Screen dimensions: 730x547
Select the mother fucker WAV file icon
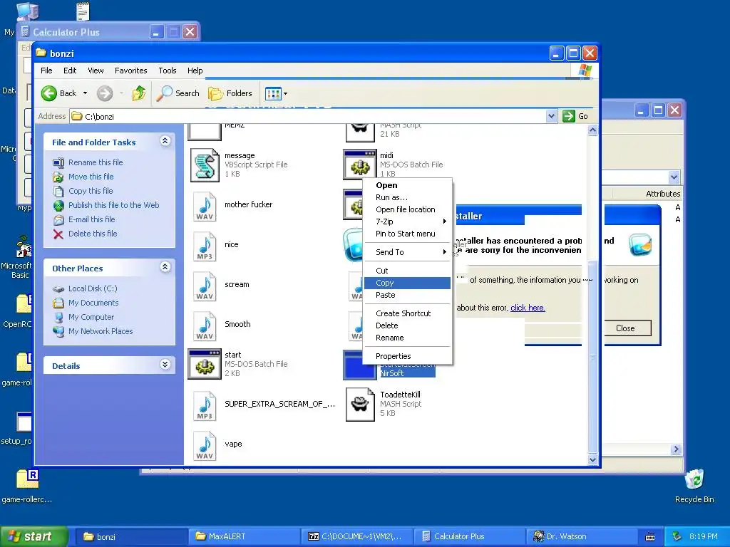point(205,207)
